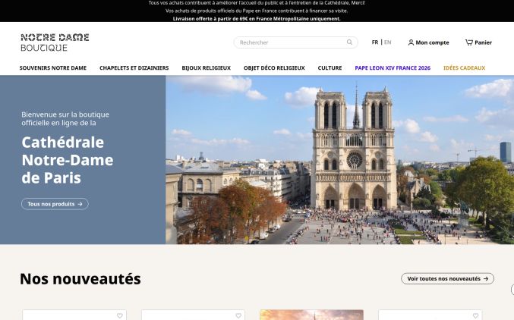
Task: Click the Notre-Dame cathedral banner image
Action: coord(339,160)
